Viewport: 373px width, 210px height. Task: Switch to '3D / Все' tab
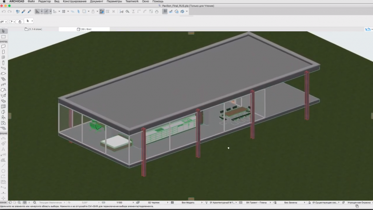[84, 29]
